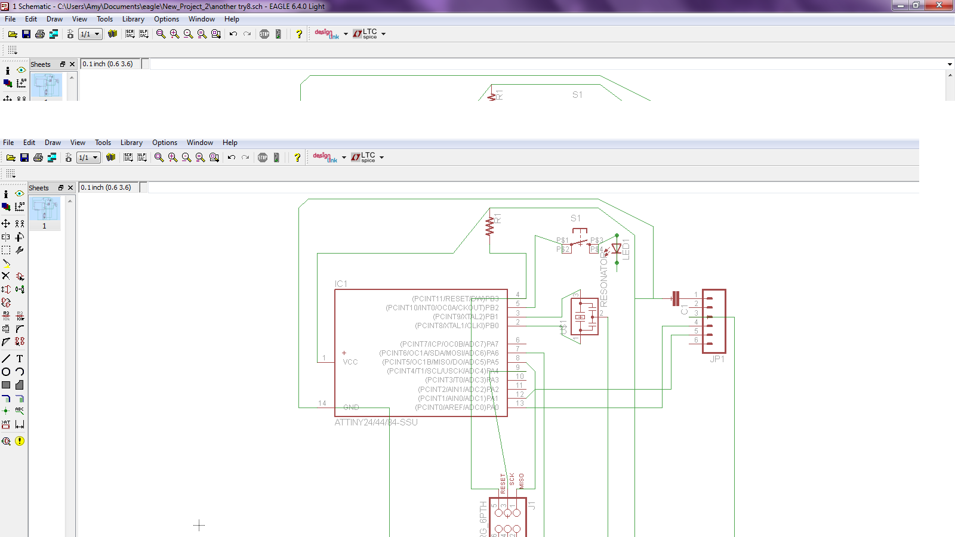
Task: Open the 1/1 sheet combo in the lower toolbar
Action: (88, 158)
